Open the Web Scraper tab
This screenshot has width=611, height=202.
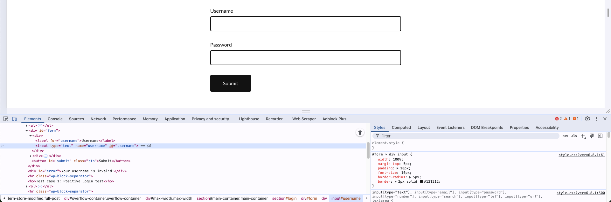304,119
